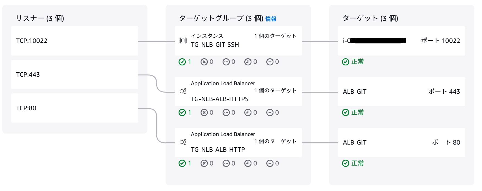Open the TG-NLB-ALB-HTTP target group
The height and width of the screenshot is (191, 482).
[218, 150]
